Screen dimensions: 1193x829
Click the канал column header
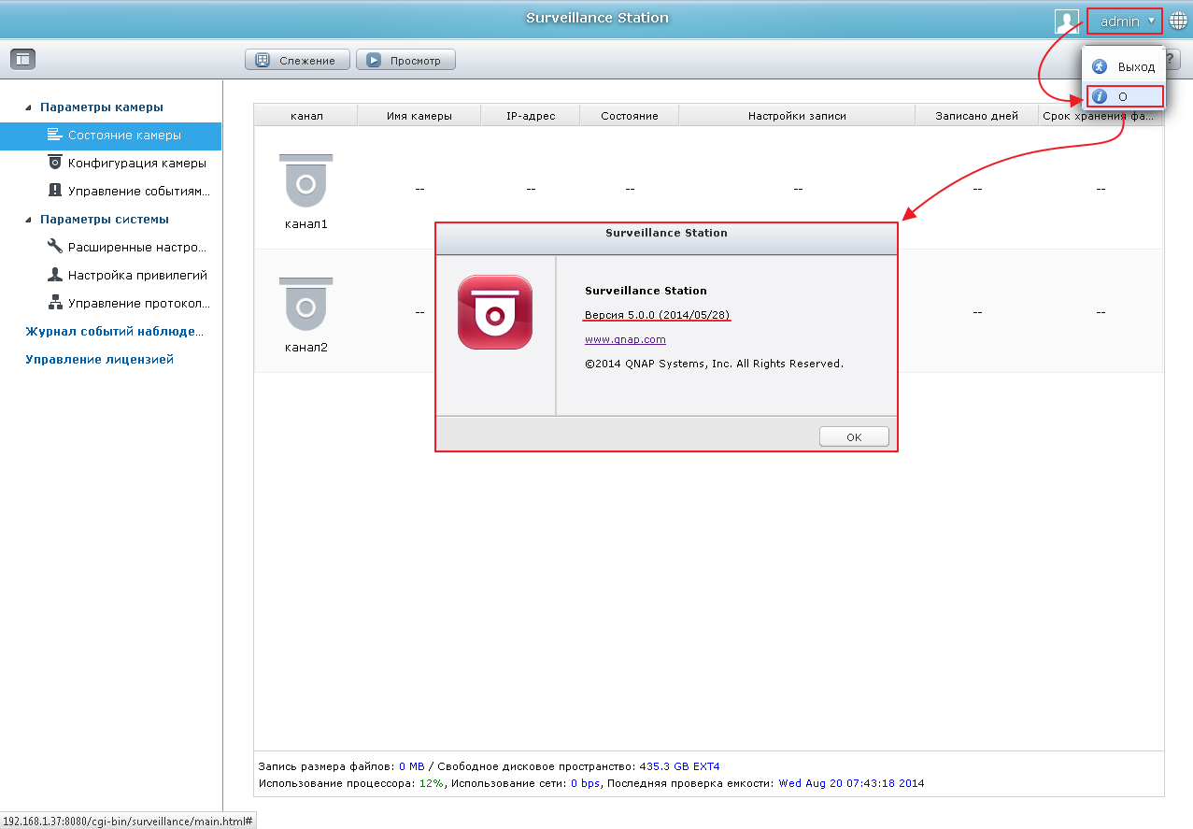305,116
